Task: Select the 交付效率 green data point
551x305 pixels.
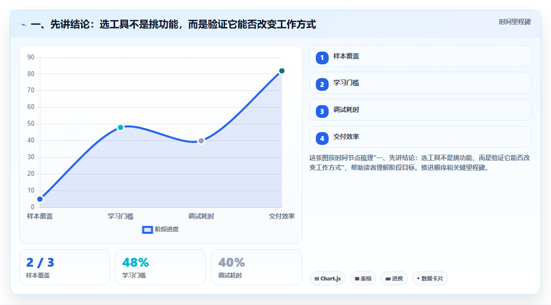Action: [x=281, y=71]
